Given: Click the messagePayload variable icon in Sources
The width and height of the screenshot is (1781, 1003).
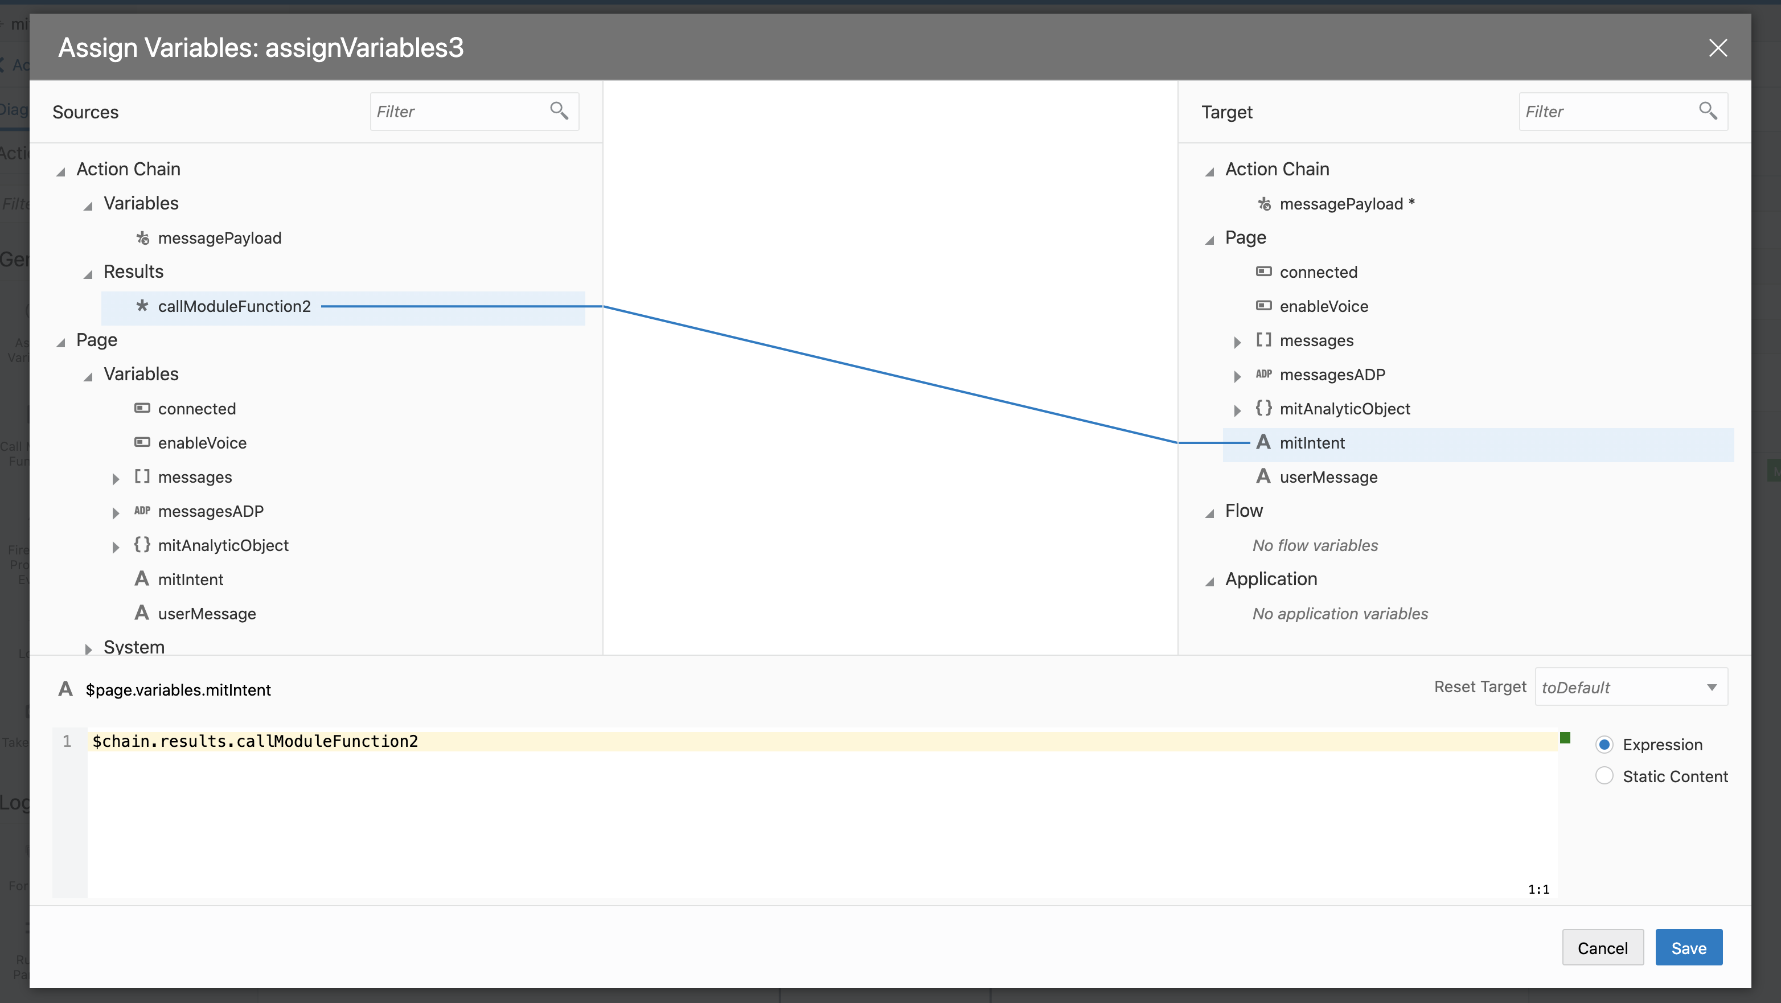Looking at the screenshot, I should (142, 238).
